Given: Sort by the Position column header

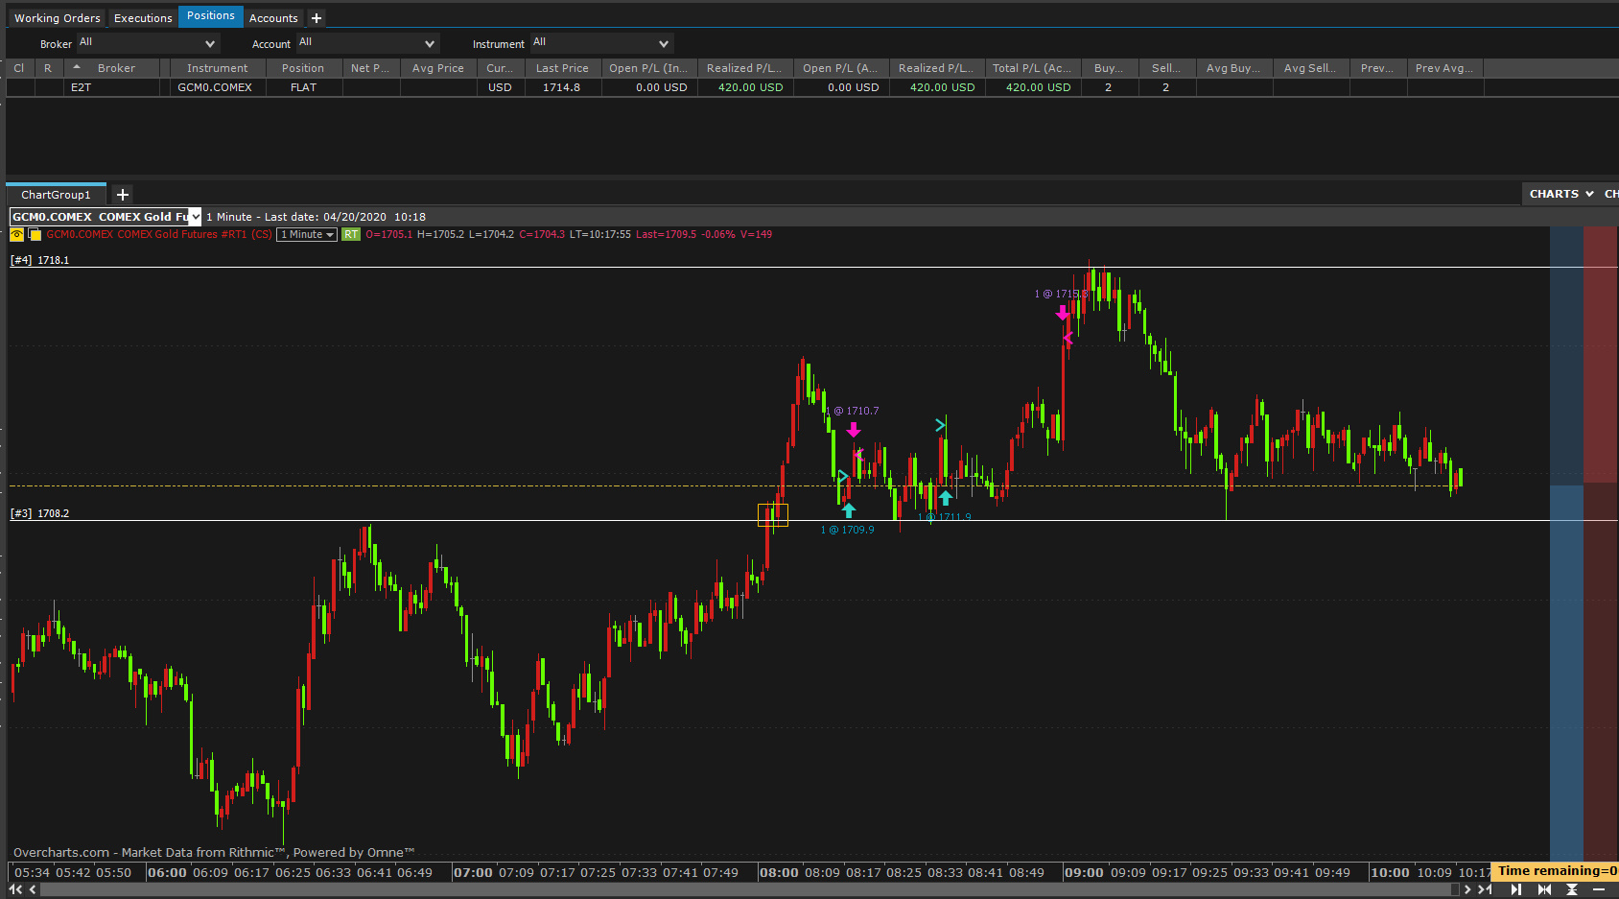Looking at the screenshot, I should [x=303, y=68].
